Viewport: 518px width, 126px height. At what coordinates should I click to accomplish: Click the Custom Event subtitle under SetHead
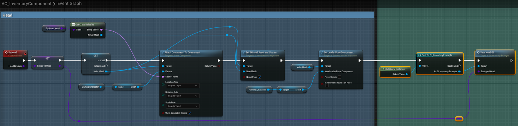(15, 55)
